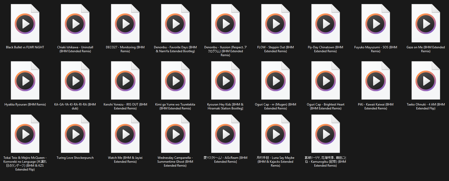Click the filename '愛♡スクリ〜ム! - AiScReam'
Image resolution: width=449 pixels, height=181 pixels.
(225, 160)
